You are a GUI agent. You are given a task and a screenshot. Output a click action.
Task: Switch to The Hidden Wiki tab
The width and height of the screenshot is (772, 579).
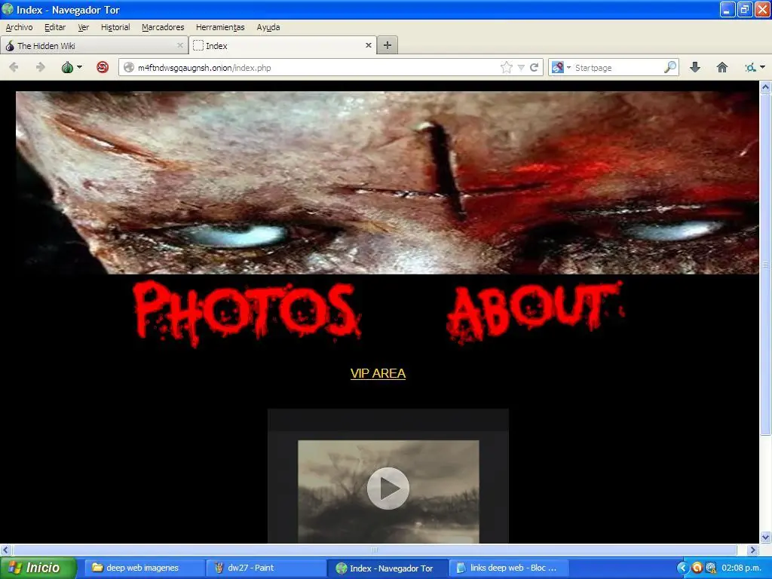[93, 46]
